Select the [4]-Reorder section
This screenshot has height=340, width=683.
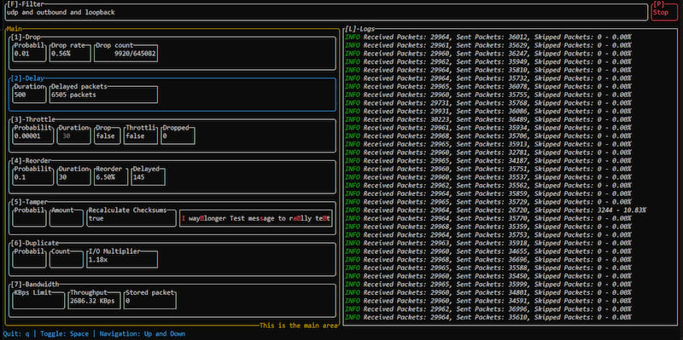[x=172, y=177]
